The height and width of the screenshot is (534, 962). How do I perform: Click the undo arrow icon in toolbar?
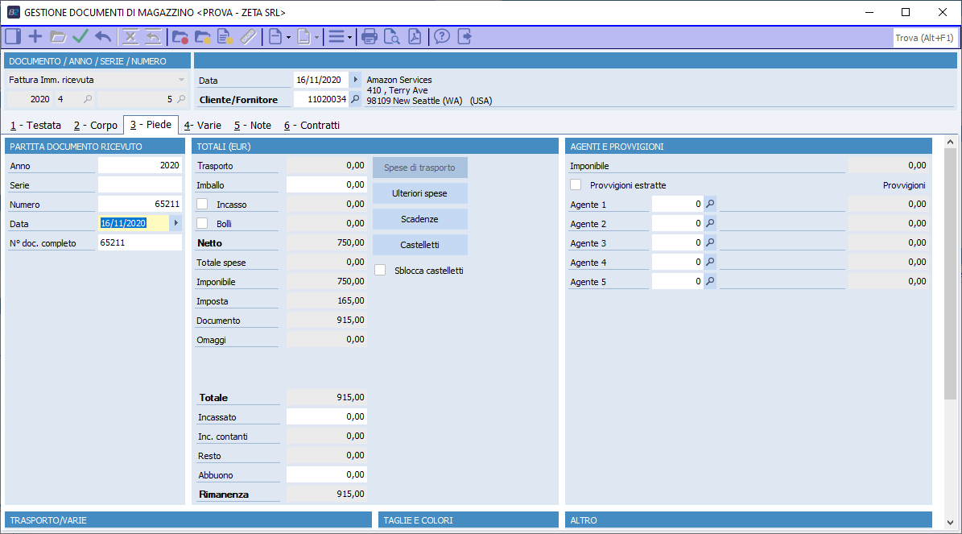tap(103, 37)
